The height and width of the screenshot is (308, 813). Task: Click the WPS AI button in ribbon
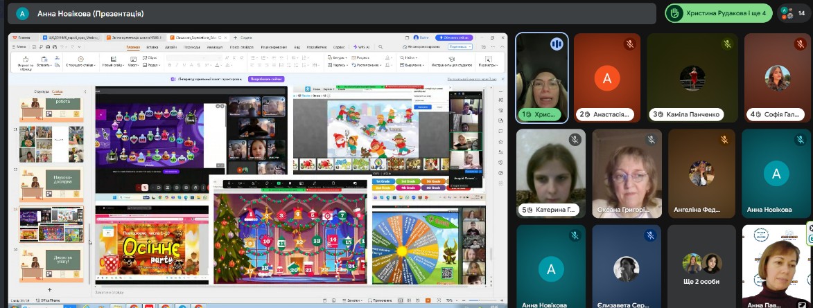click(362, 47)
